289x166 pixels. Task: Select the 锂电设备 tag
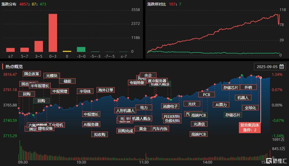click(x=45, y=129)
